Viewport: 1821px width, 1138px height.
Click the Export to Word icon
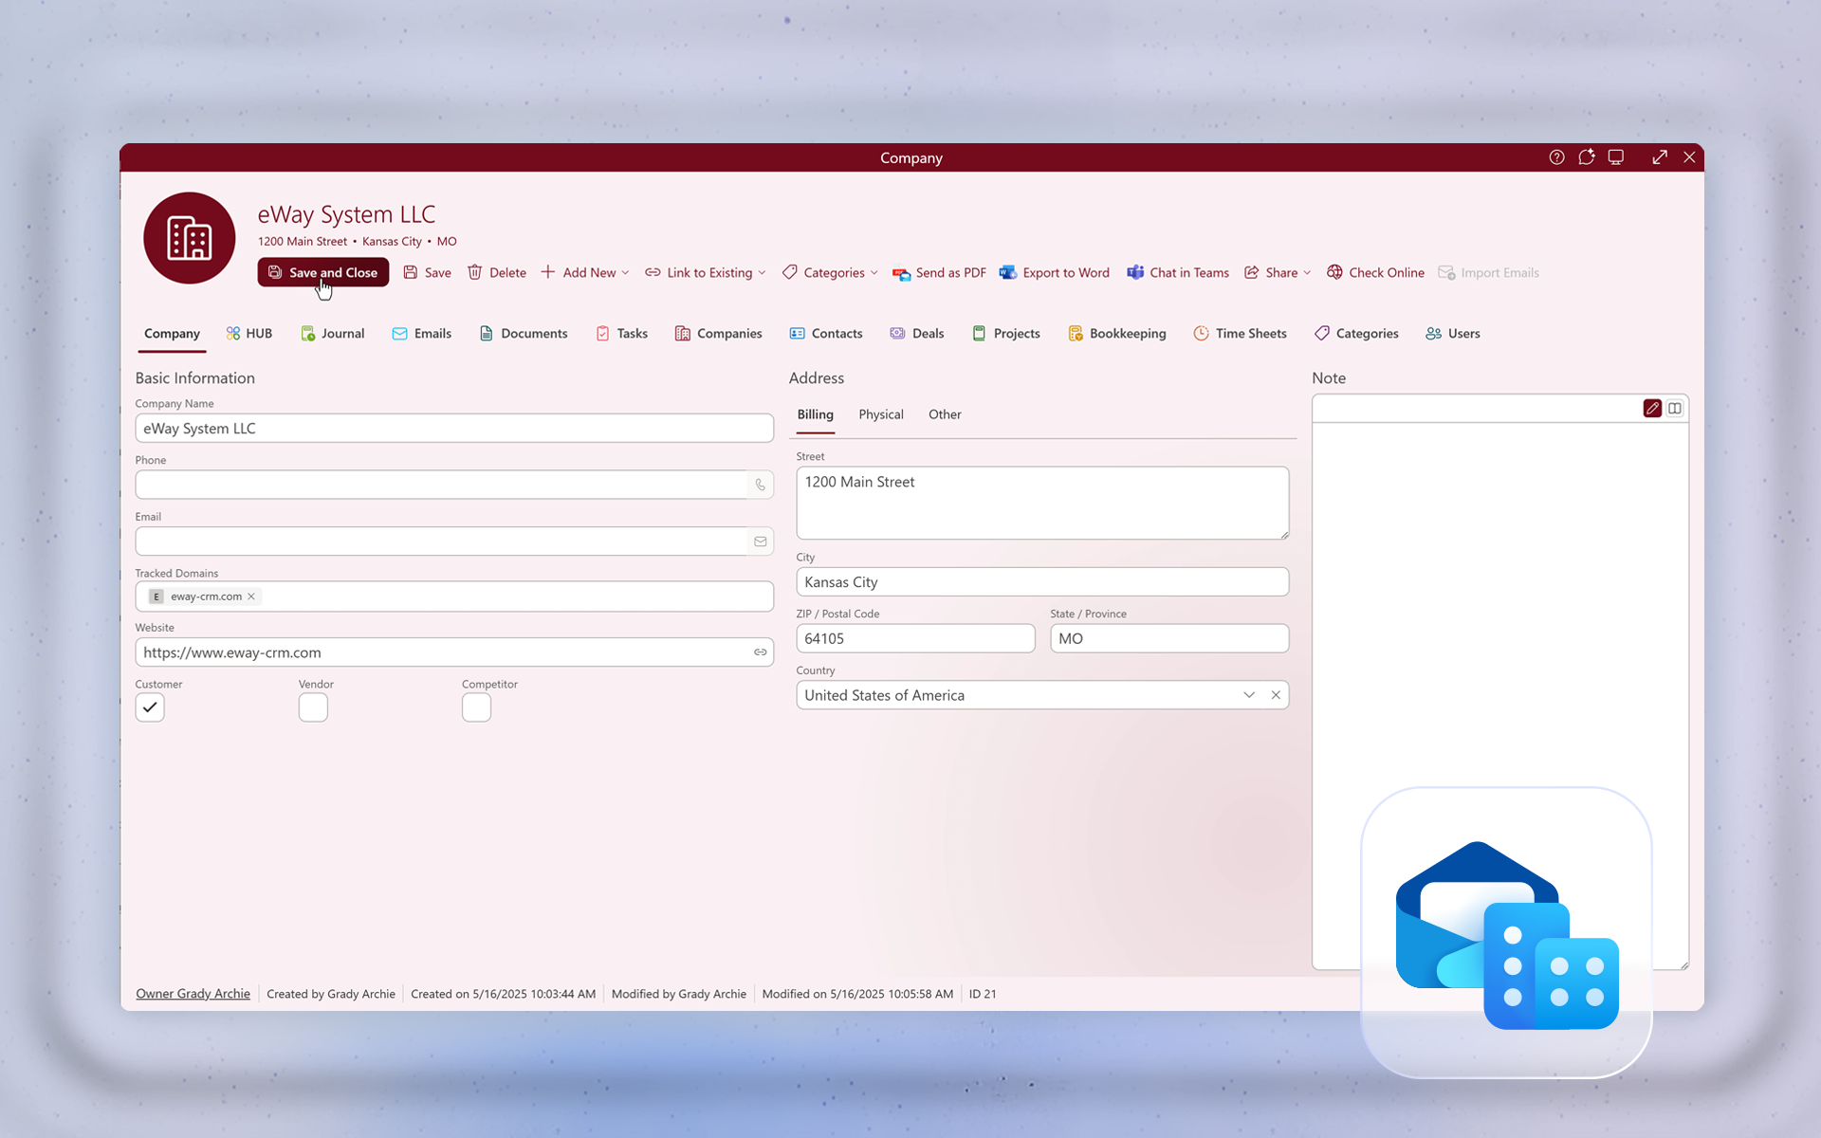pyautogui.click(x=1008, y=272)
